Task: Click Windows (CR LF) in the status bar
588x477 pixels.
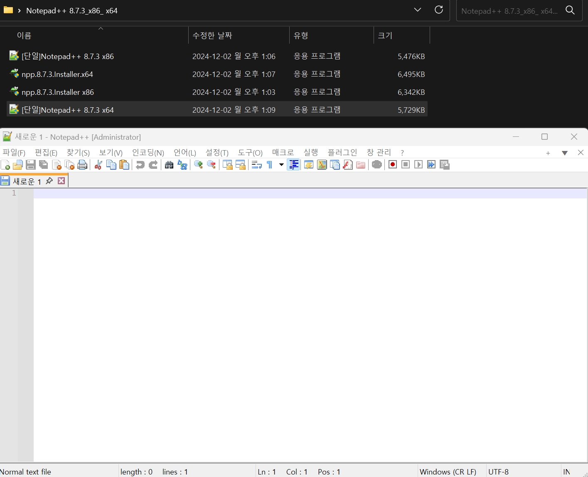Action: [x=448, y=472]
